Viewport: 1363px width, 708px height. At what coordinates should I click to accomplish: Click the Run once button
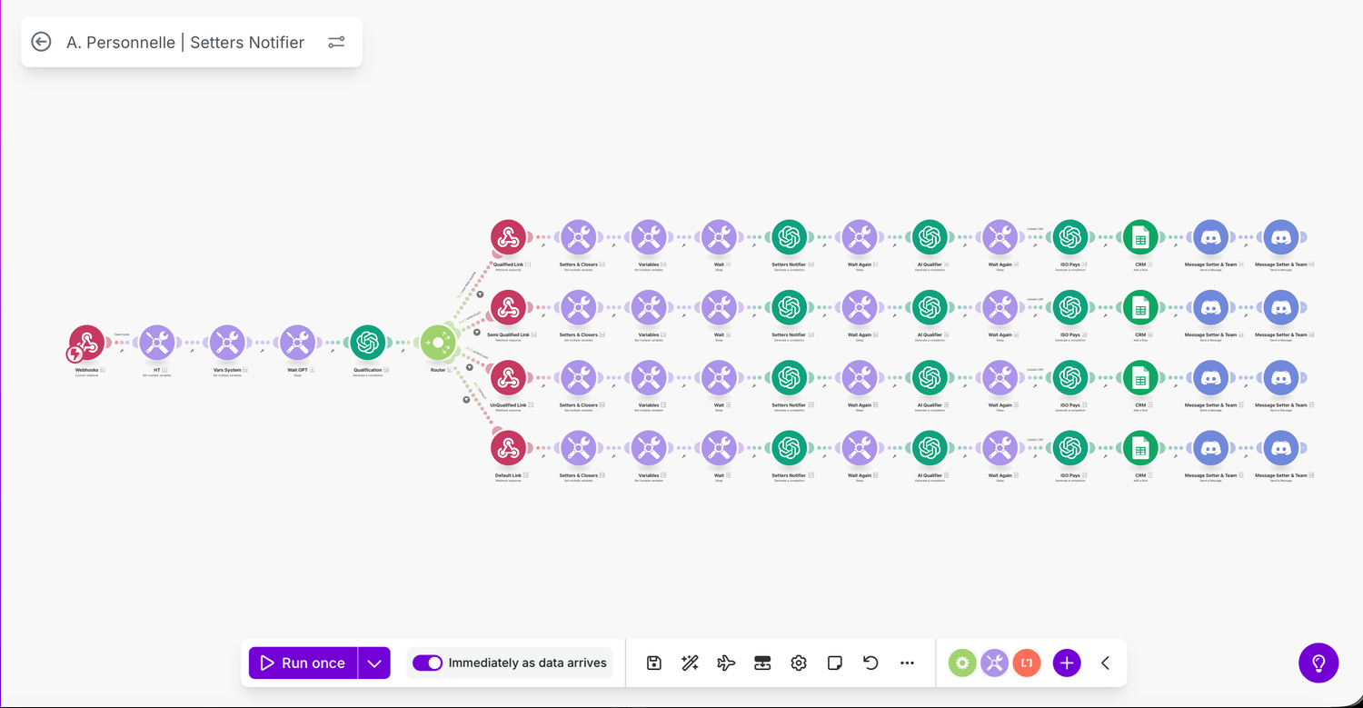[303, 663]
